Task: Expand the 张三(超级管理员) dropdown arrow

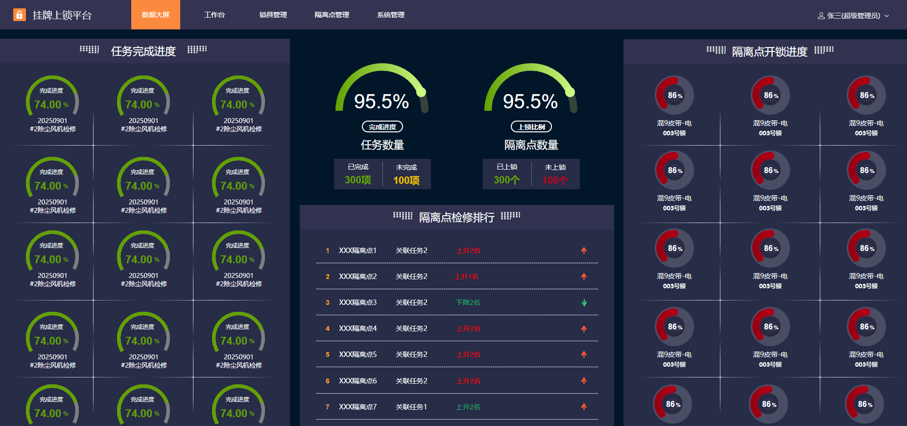Action: click(886, 16)
